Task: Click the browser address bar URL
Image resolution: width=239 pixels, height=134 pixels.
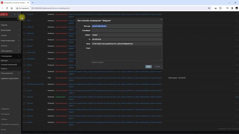Action: tap(50, 8)
